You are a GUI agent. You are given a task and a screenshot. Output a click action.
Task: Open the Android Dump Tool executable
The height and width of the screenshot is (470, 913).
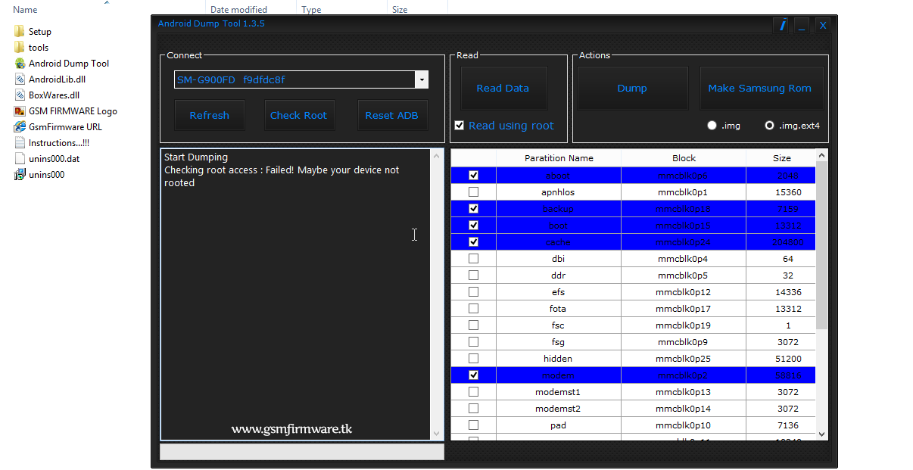(70, 63)
